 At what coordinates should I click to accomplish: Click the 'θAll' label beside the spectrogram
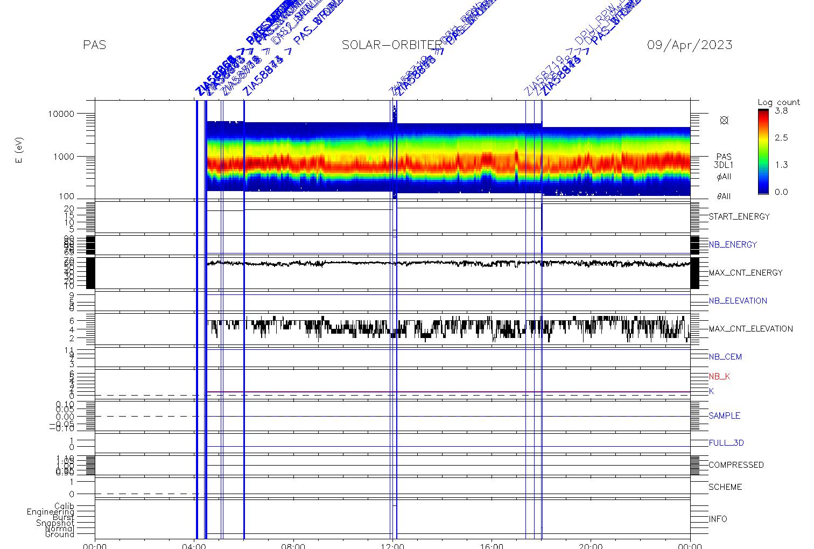pos(724,196)
